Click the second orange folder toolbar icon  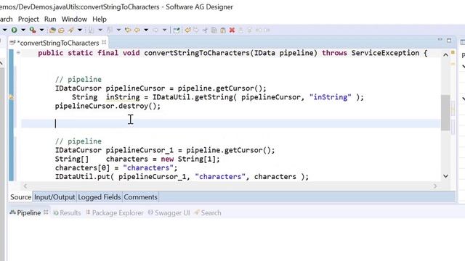(x=61, y=30)
